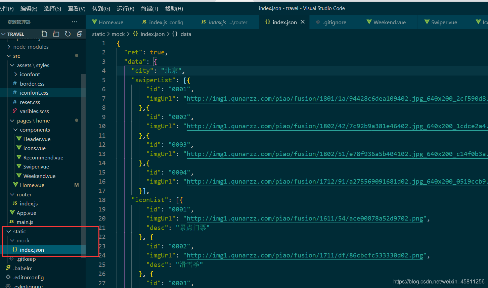
Task: Open the View (查看) menu
Action: pyautogui.click(x=77, y=8)
